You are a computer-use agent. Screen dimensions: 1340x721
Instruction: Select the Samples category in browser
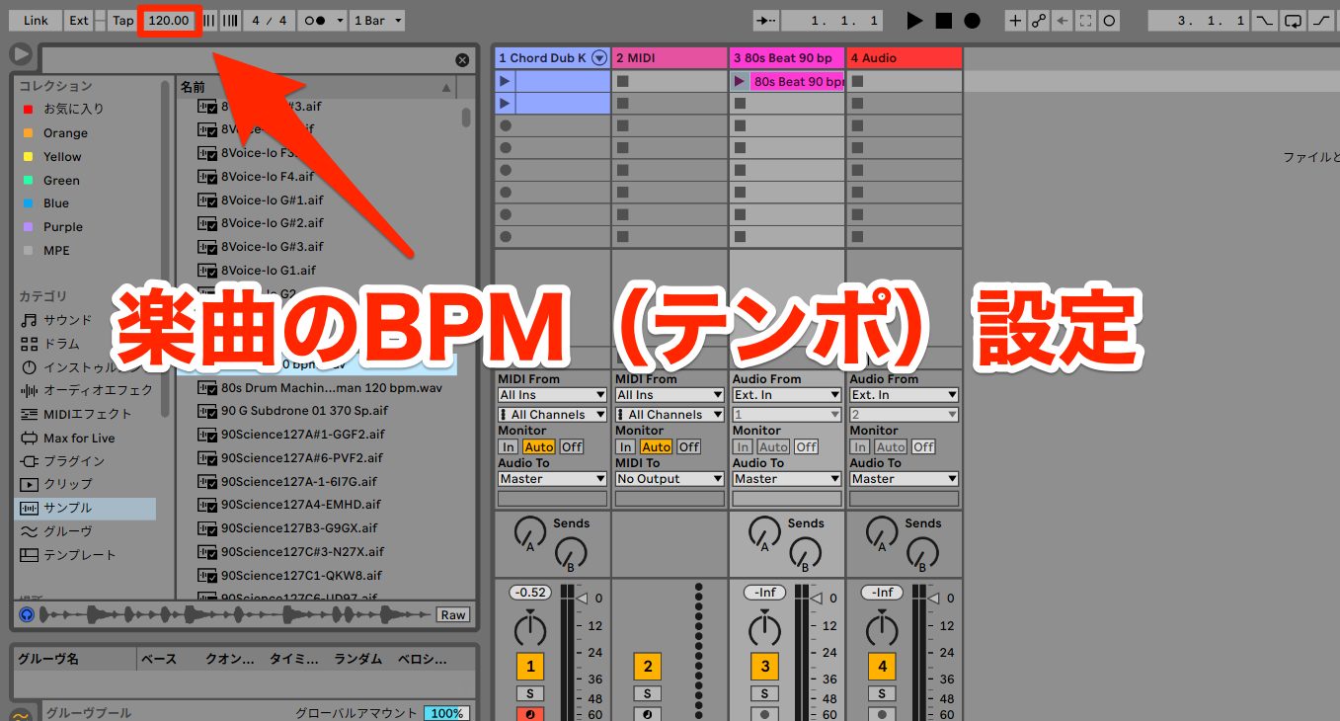pyautogui.click(x=85, y=509)
